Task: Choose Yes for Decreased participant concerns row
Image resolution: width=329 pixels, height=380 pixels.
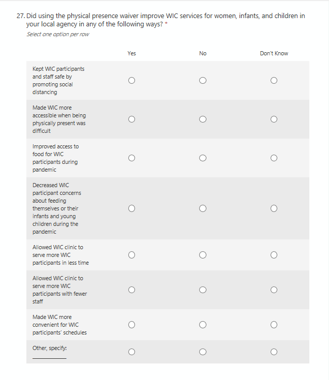Action: point(132,208)
